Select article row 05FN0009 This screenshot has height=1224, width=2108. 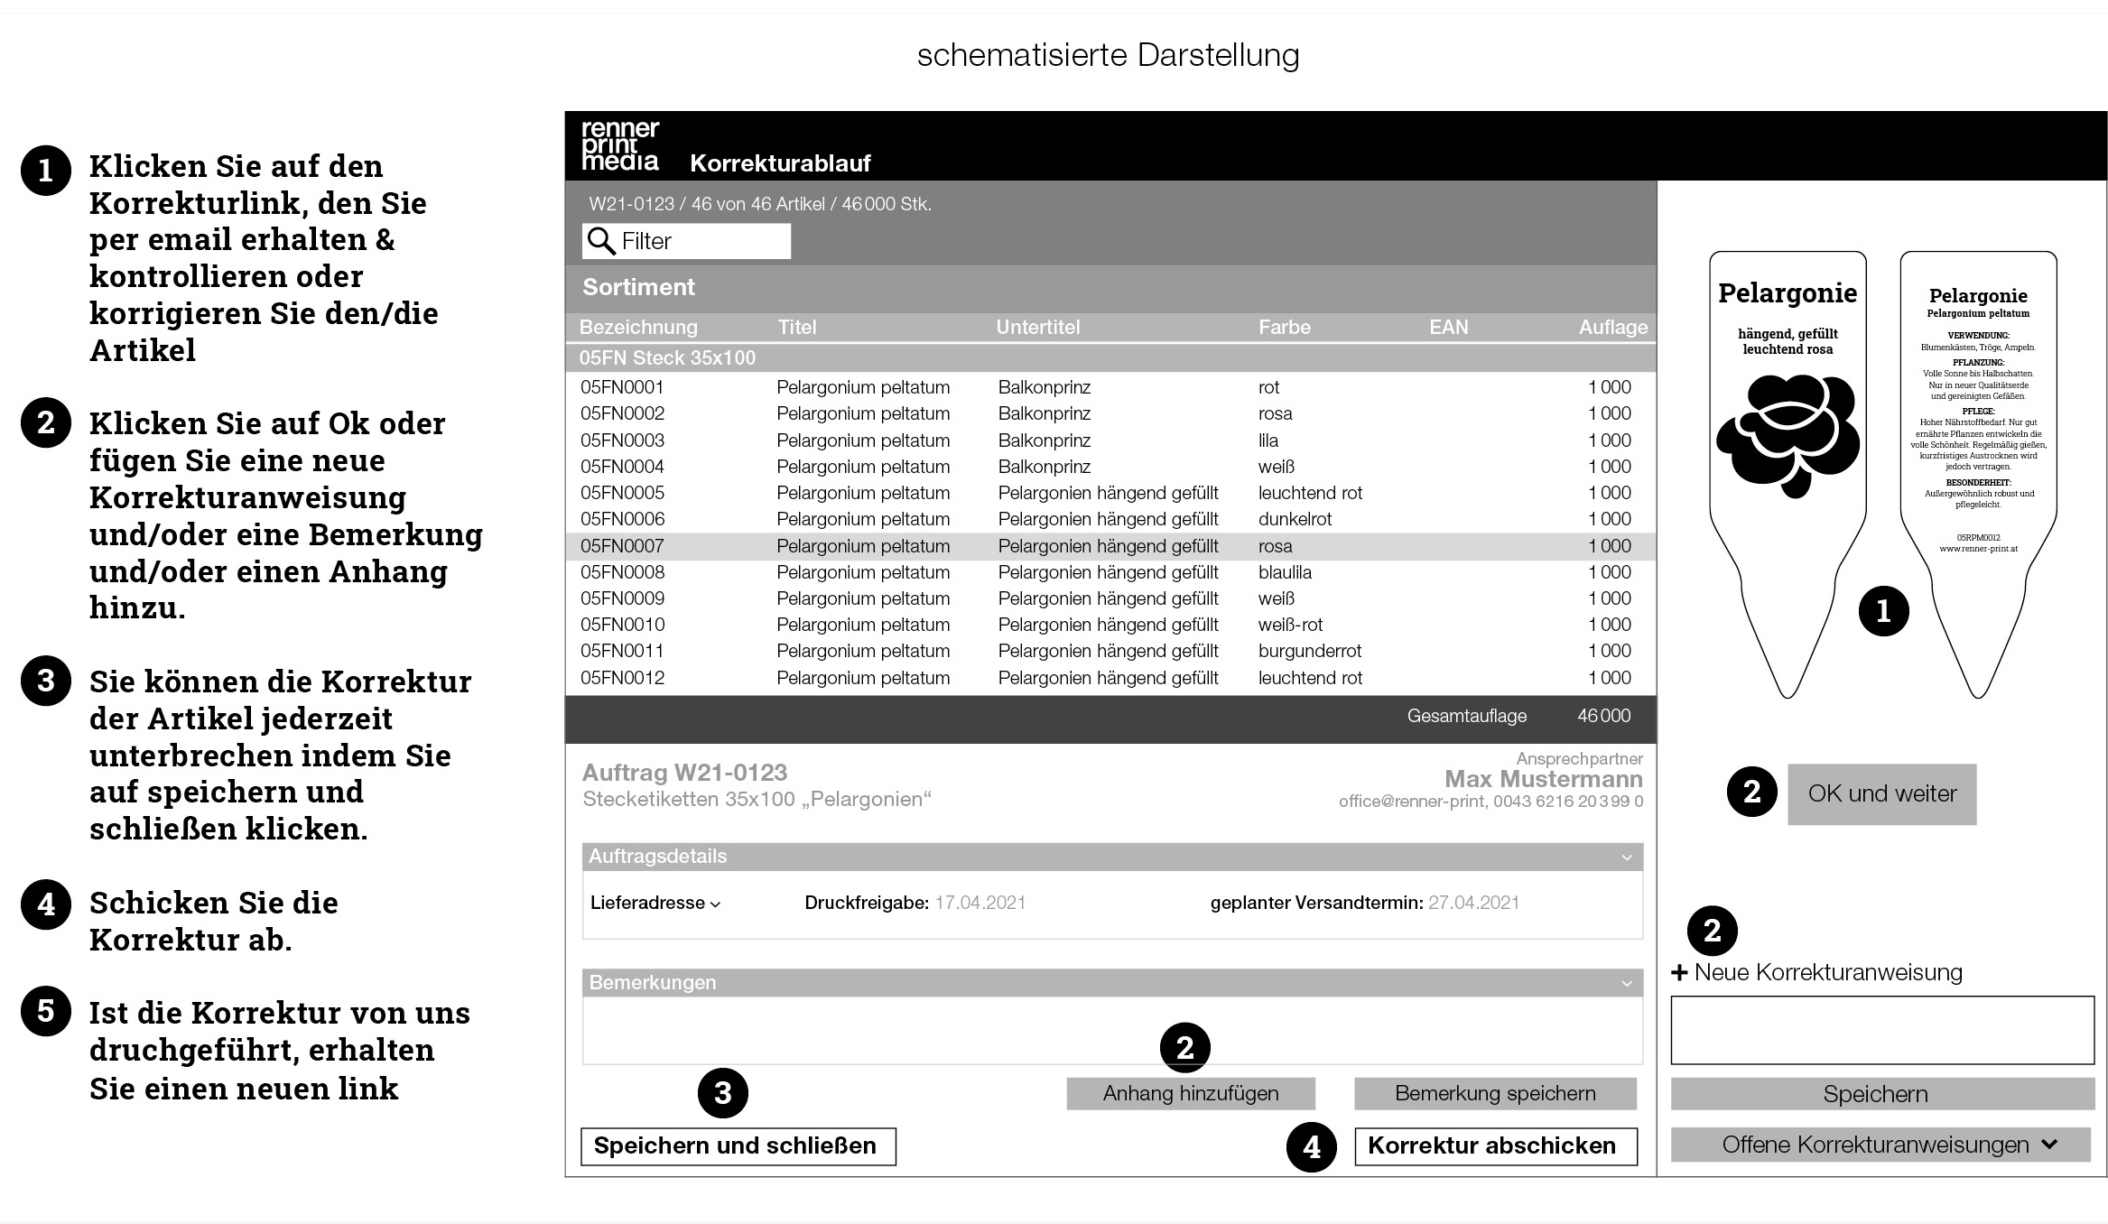point(1110,598)
